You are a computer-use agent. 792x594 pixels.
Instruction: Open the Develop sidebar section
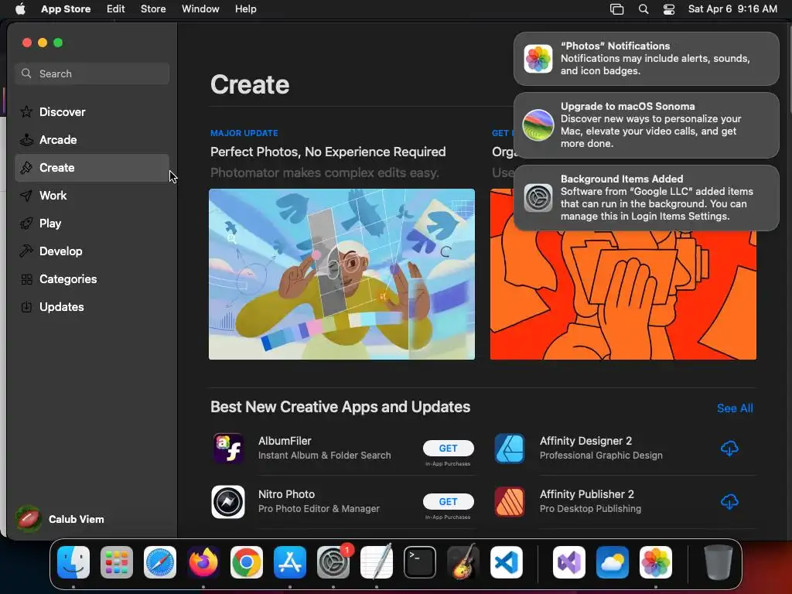92,251
